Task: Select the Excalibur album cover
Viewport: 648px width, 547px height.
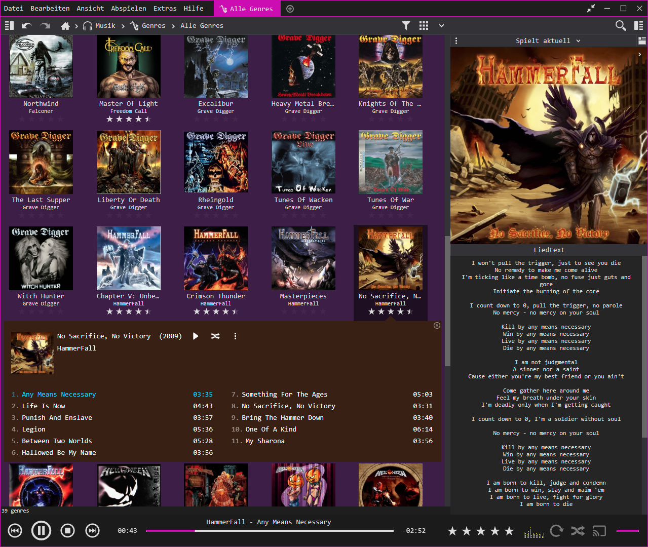Action: coord(216,66)
